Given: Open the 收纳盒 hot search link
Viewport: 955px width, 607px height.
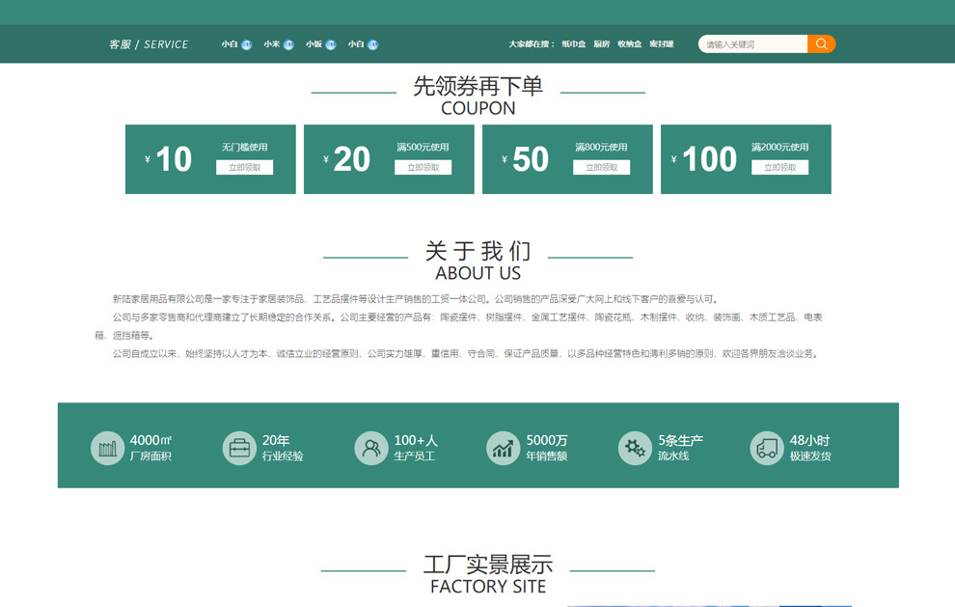Looking at the screenshot, I should (x=631, y=43).
